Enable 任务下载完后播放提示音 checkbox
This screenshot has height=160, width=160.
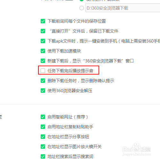tap(43, 71)
